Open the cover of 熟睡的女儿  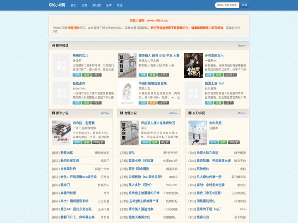coord(61,65)
